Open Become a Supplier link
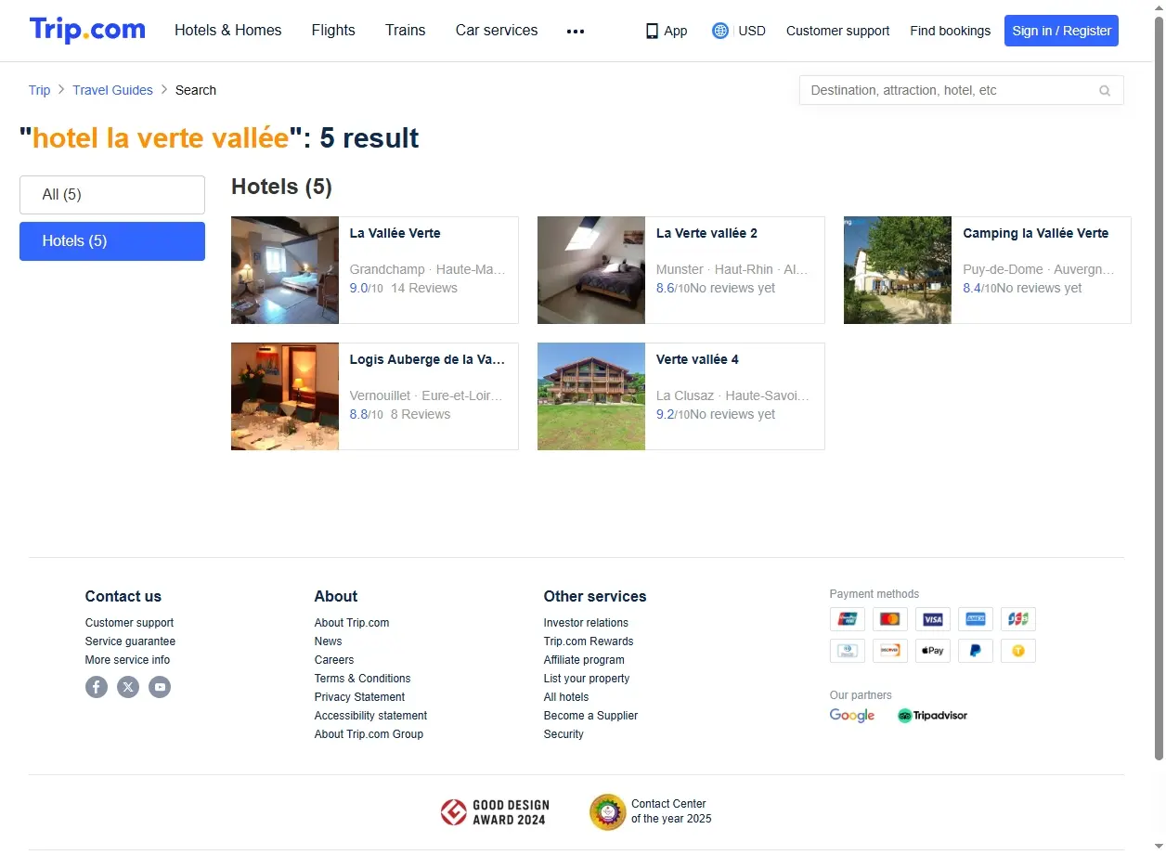 [590, 716]
